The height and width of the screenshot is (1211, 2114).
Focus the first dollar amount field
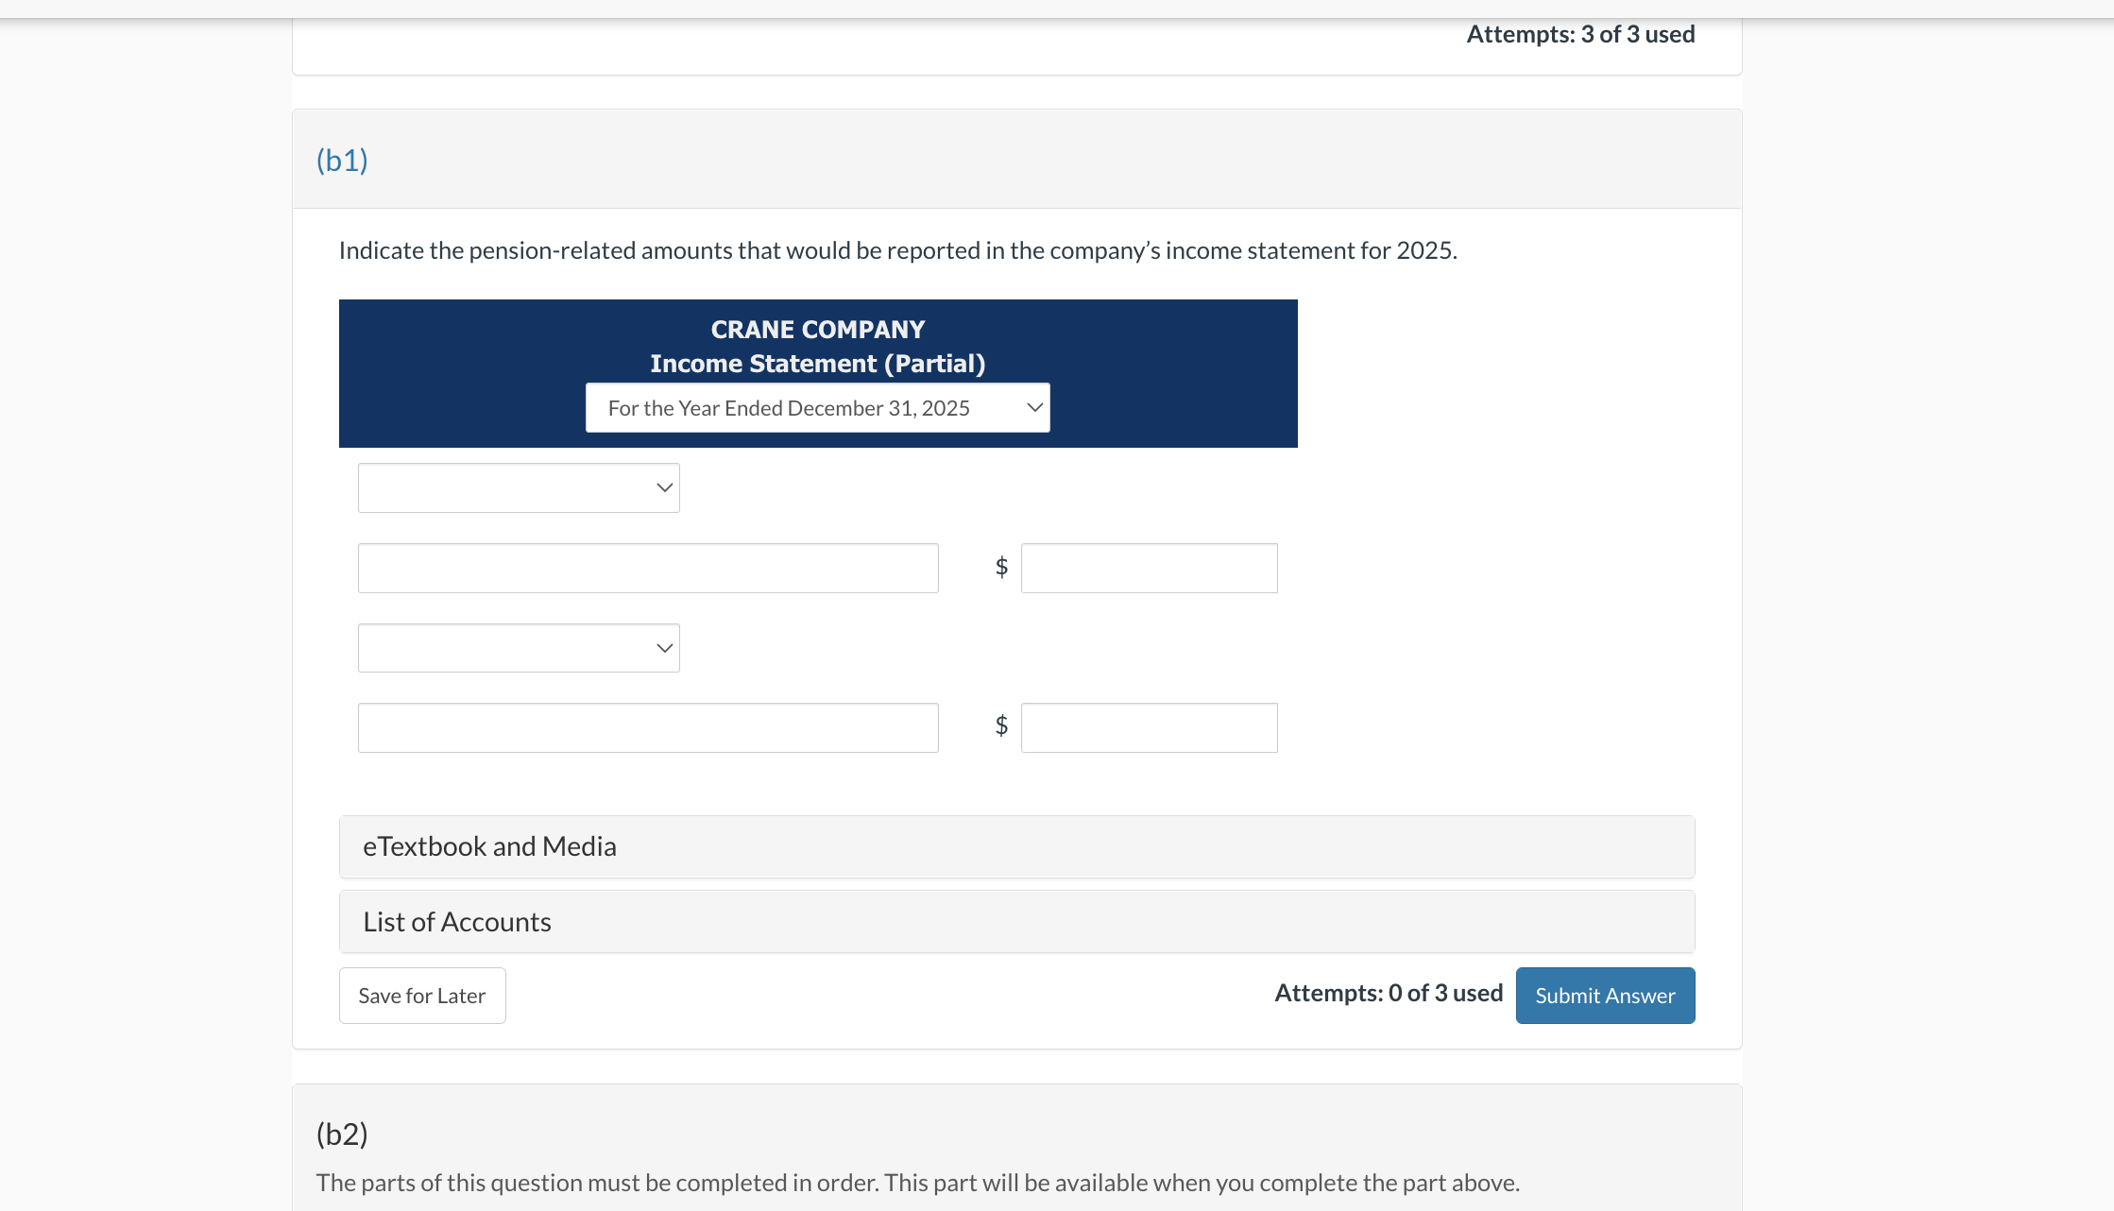[x=1148, y=569]
